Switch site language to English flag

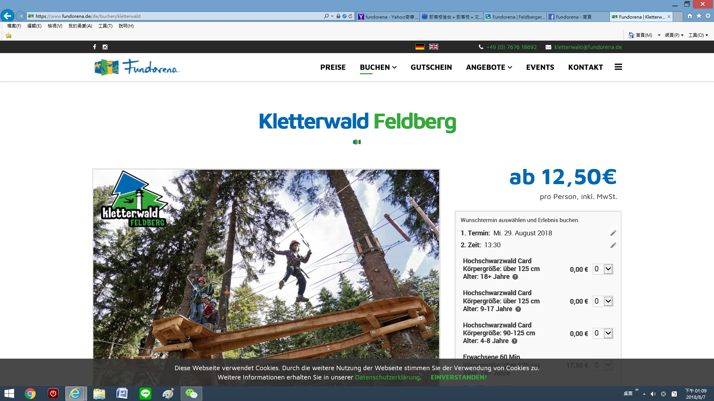click(x=434, y=47)
